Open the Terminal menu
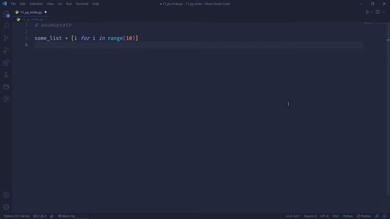The width and height of the screenshot is (390, 219). tap(82, 4)
